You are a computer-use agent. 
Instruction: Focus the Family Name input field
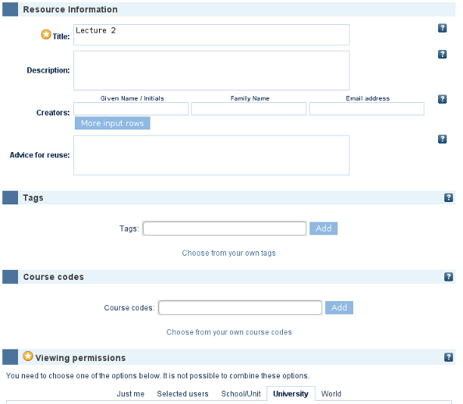tap(249, 108)
